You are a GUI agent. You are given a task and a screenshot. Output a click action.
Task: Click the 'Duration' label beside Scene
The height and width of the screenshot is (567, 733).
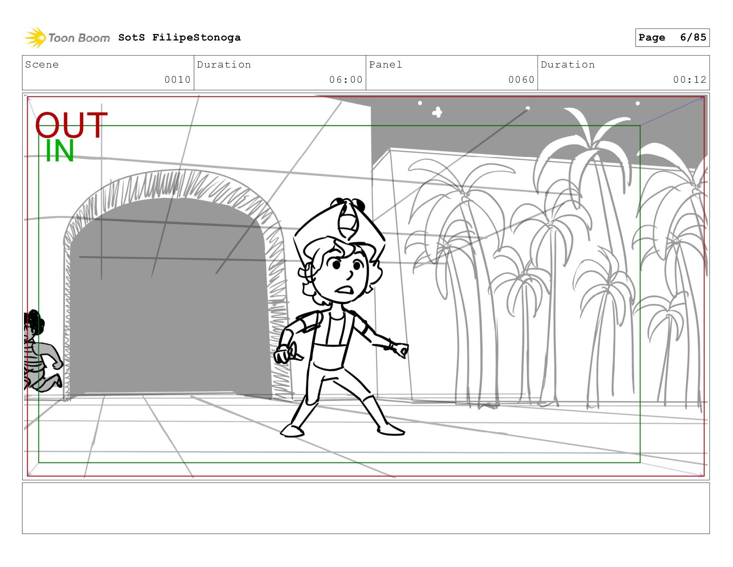click(224, 64)
